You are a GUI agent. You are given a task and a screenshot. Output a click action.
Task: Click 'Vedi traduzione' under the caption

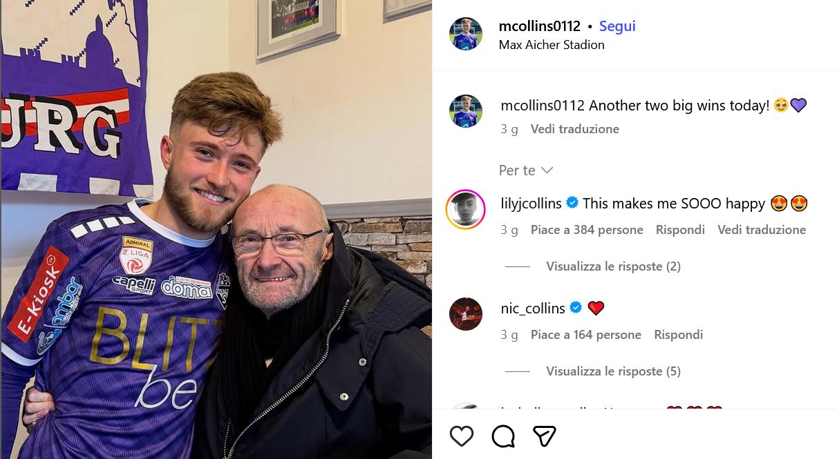574,129
